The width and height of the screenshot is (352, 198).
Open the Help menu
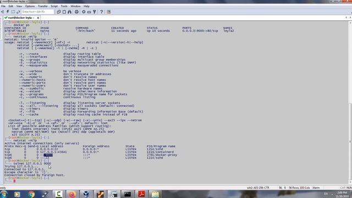(86, 6)
